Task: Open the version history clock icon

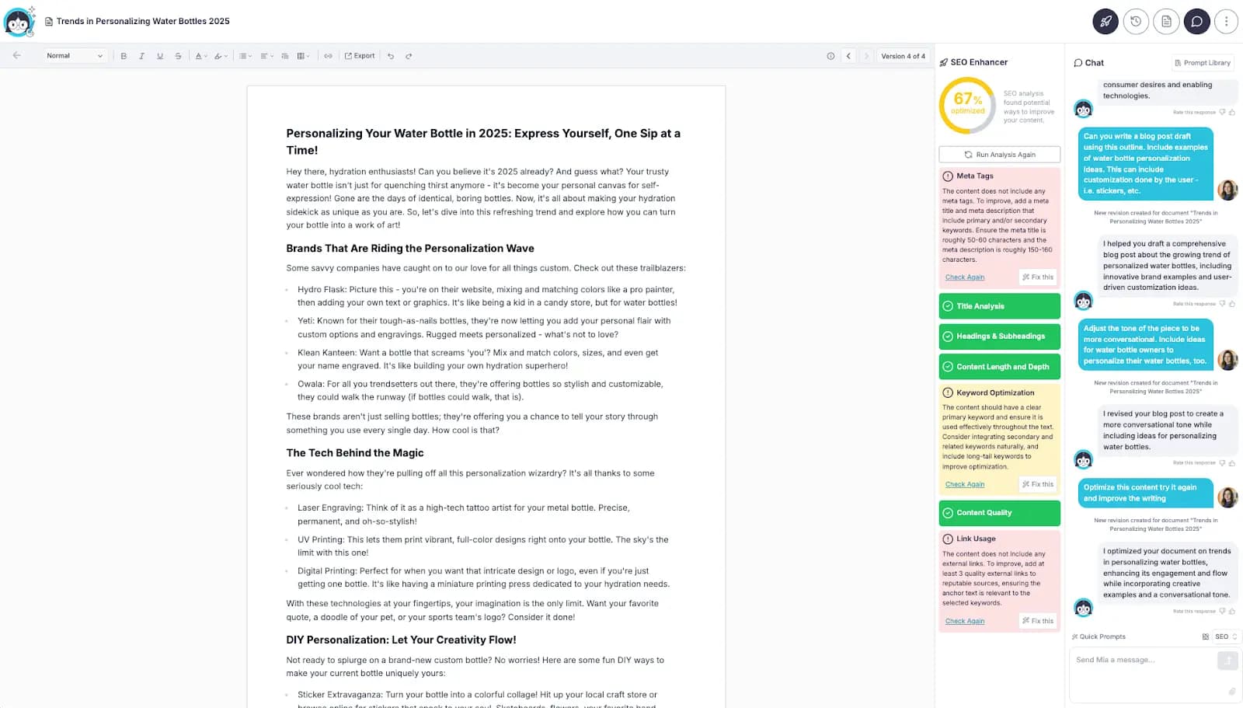Action: point(1136,22)
